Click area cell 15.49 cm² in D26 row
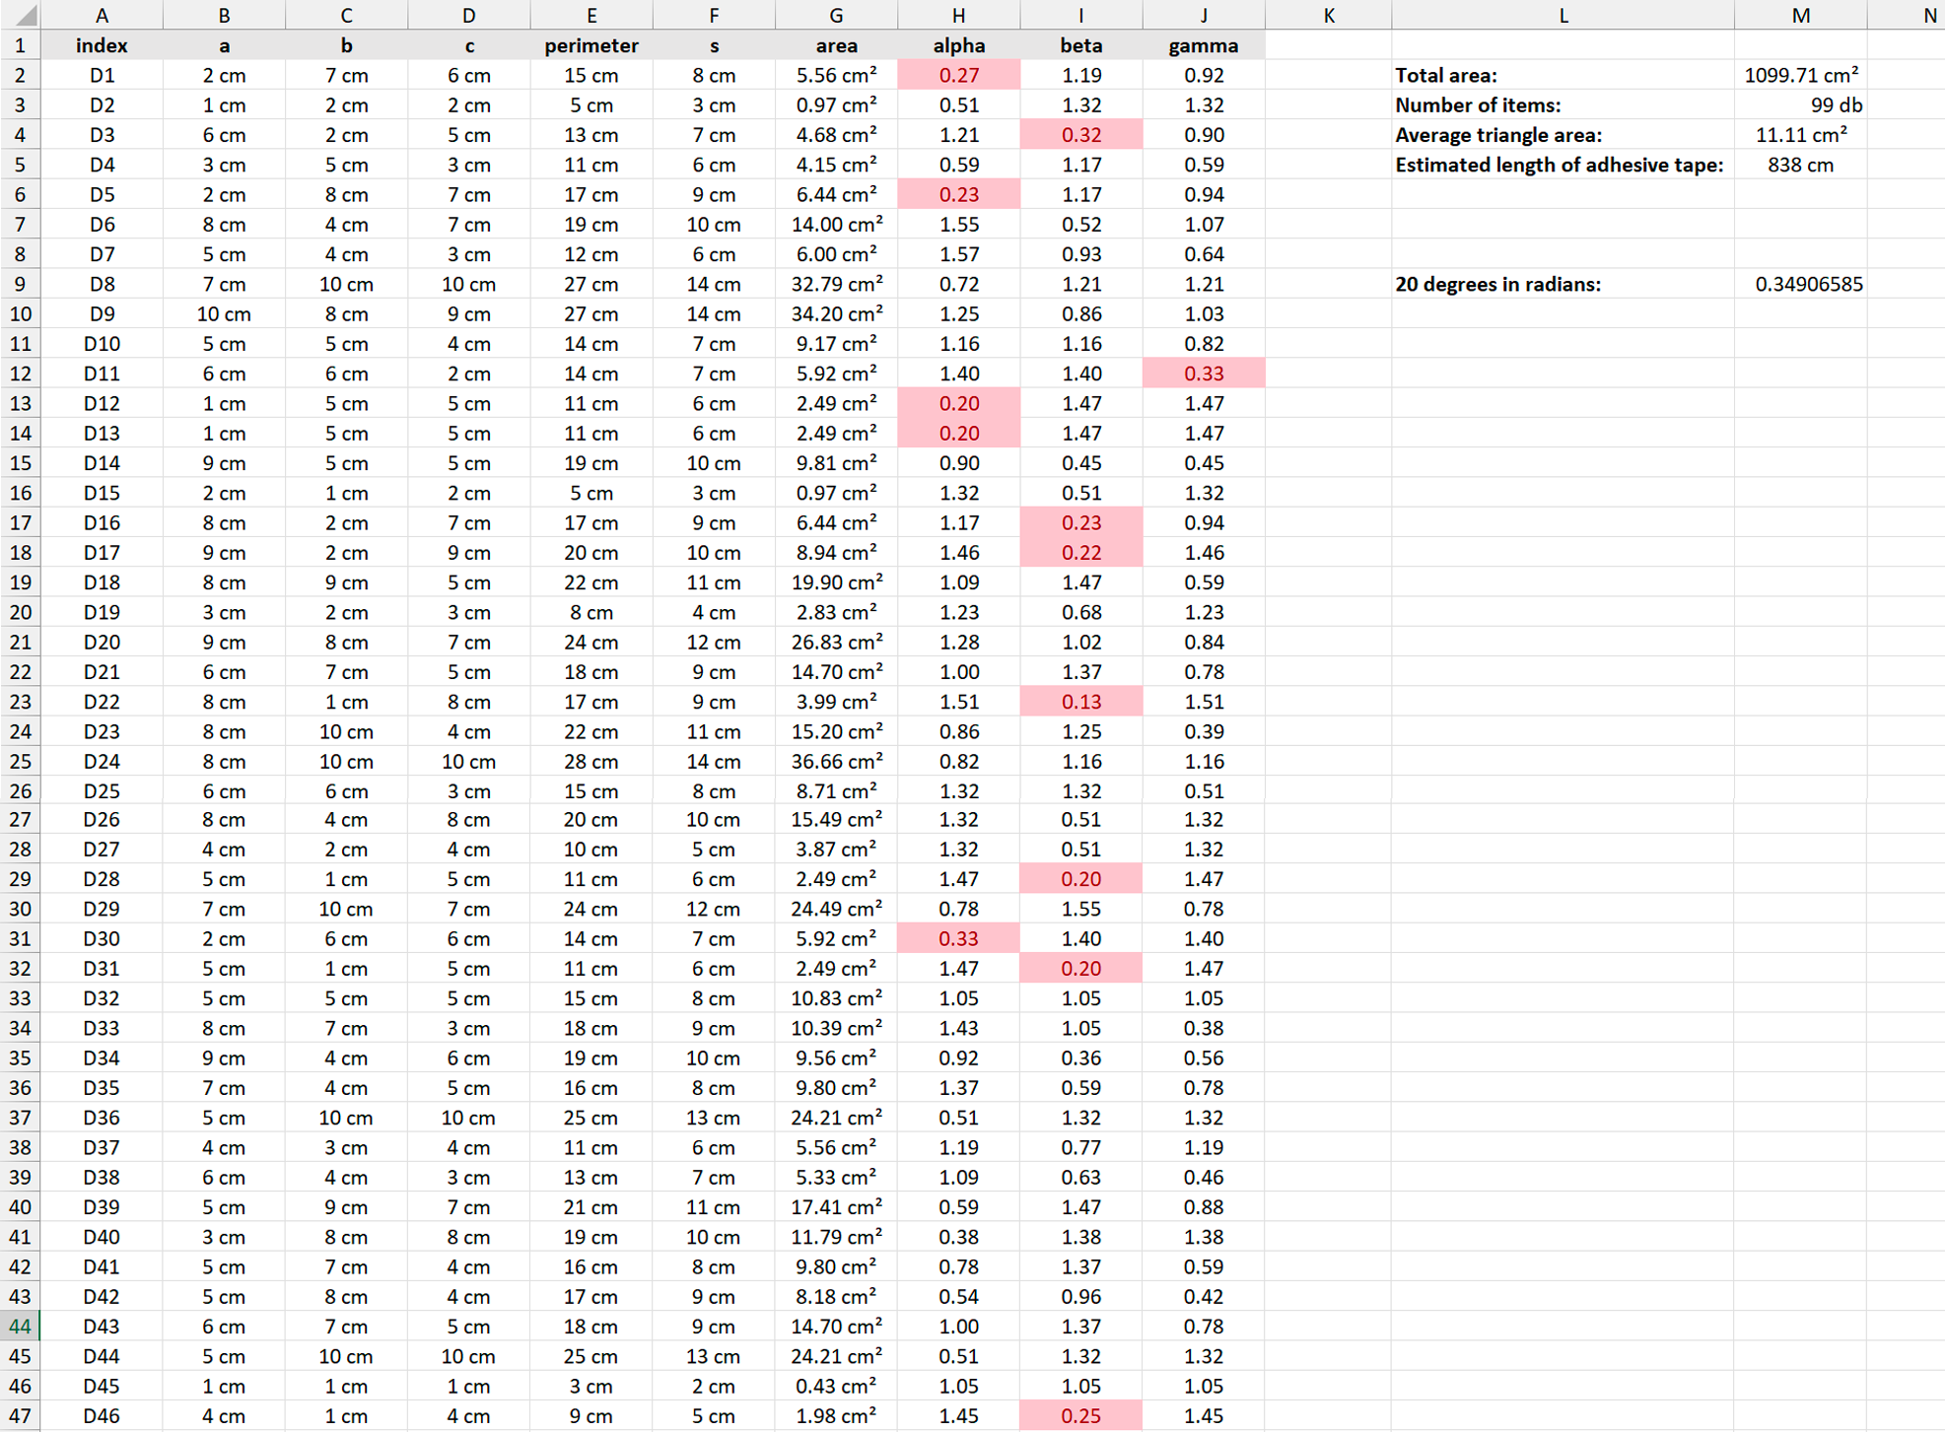The width and height of the screenshot is (1945, 1432). 836,819
